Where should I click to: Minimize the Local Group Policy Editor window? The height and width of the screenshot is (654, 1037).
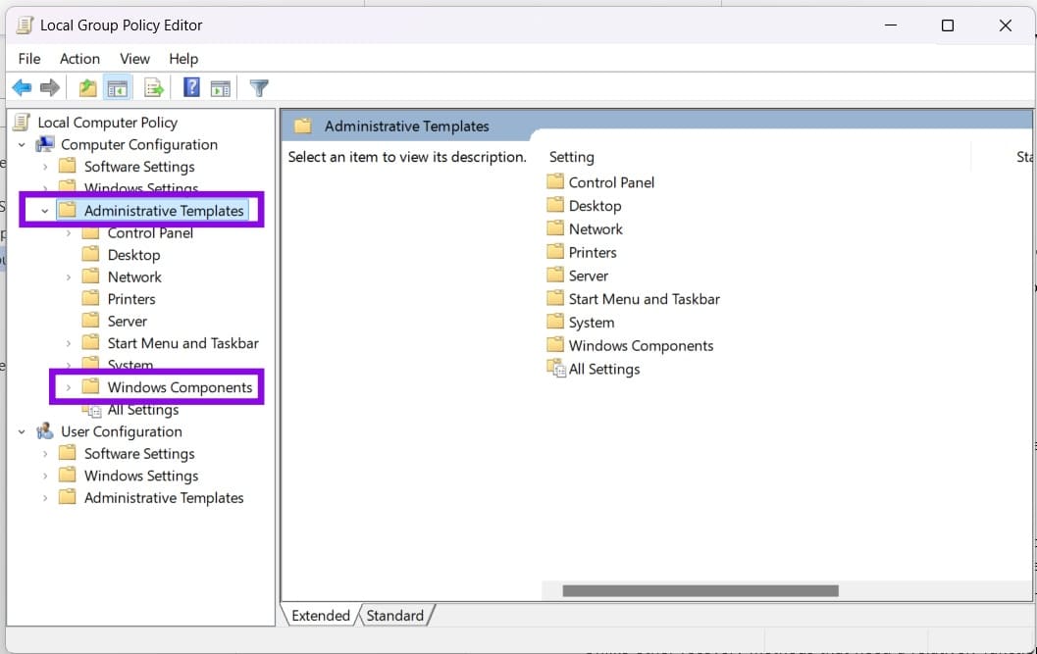pos(890,25)
